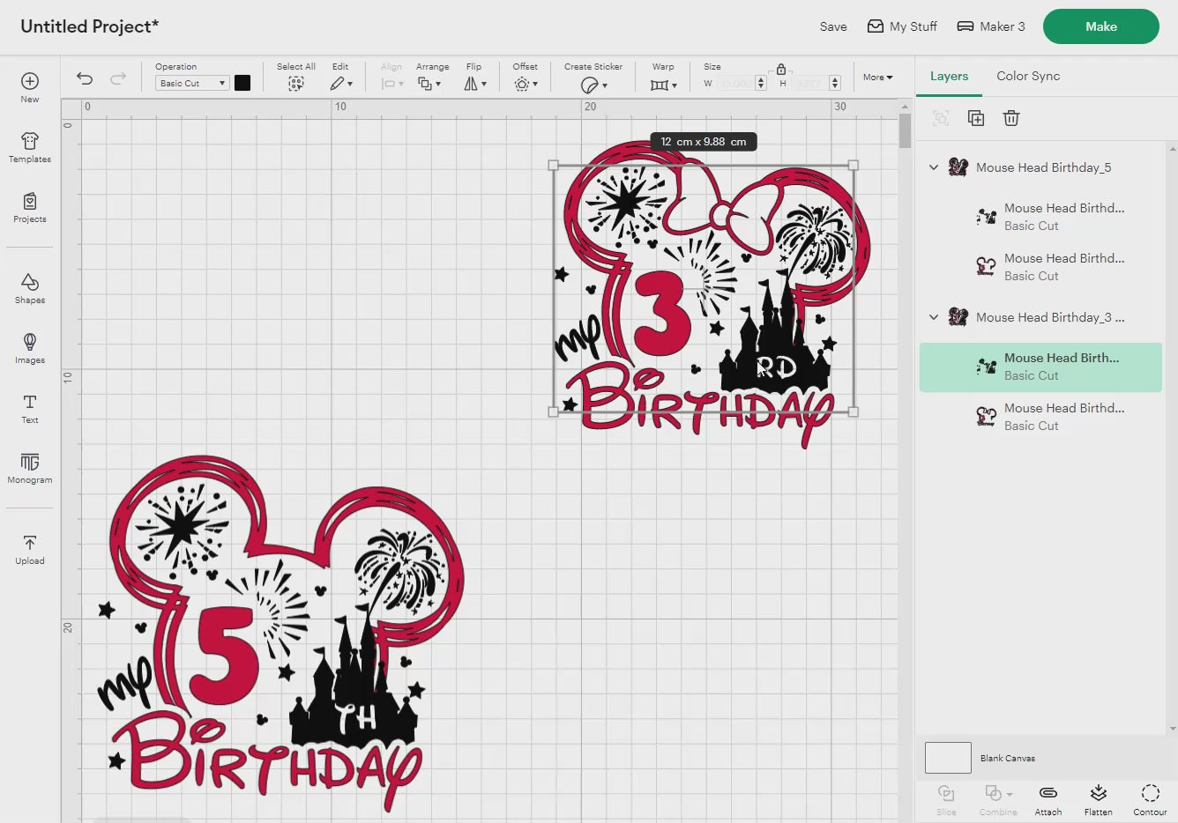Open the Images library
Screen dimensions: 1178x823
(x=30, y=348)
